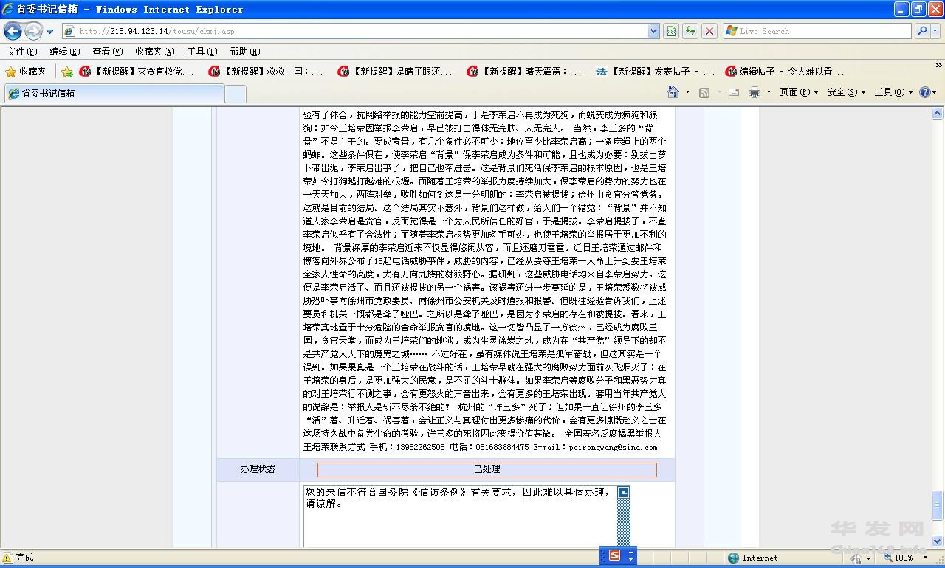This screenshot has height=568, width=945.
Task: Open the 页面(P) command bar menu
Action: click(x=799, y=92)
